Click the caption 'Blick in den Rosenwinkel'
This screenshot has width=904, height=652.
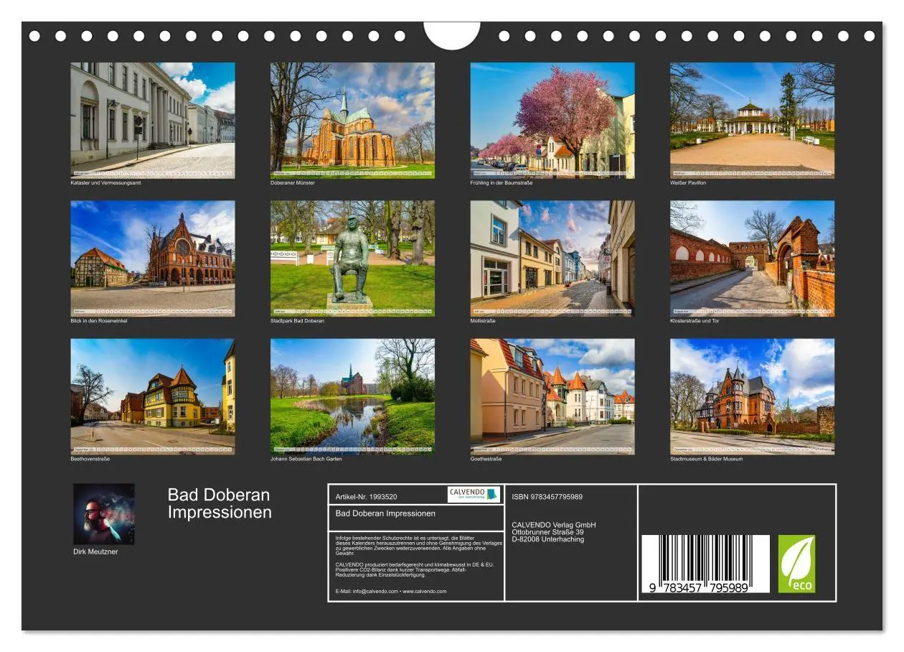point(99,321)
